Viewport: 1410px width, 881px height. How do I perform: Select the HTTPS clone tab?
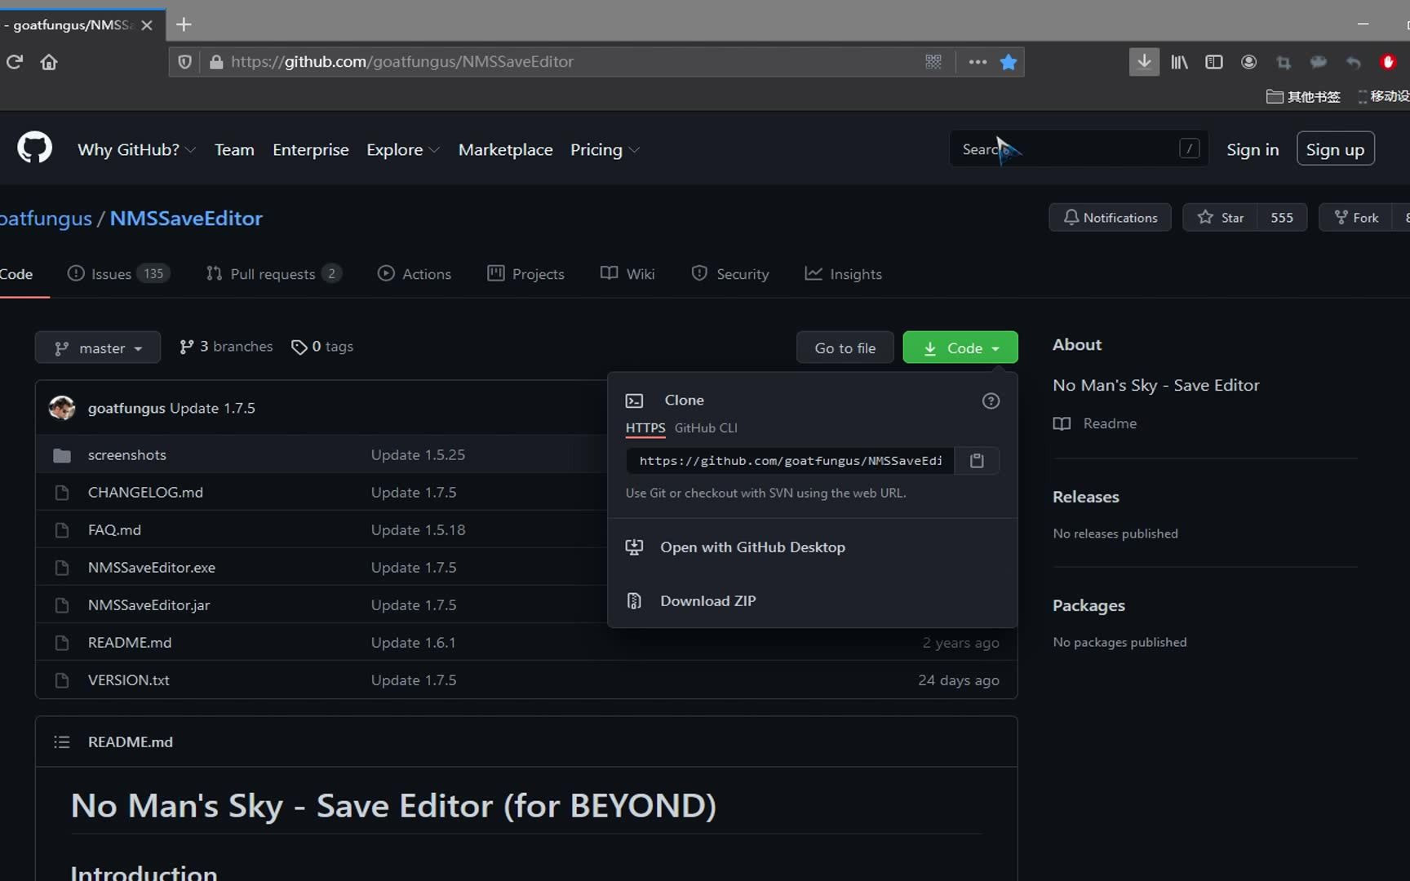[645, 427]
